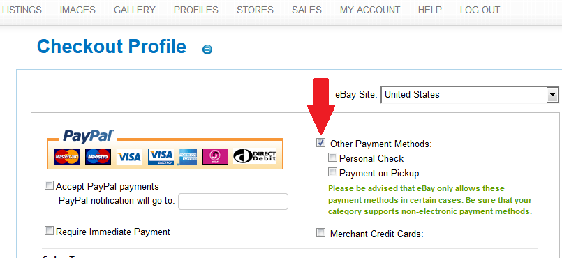Uncheck Other Payment Methods checkbox
This screenshot has width=562, height=258.
(320, 143)
